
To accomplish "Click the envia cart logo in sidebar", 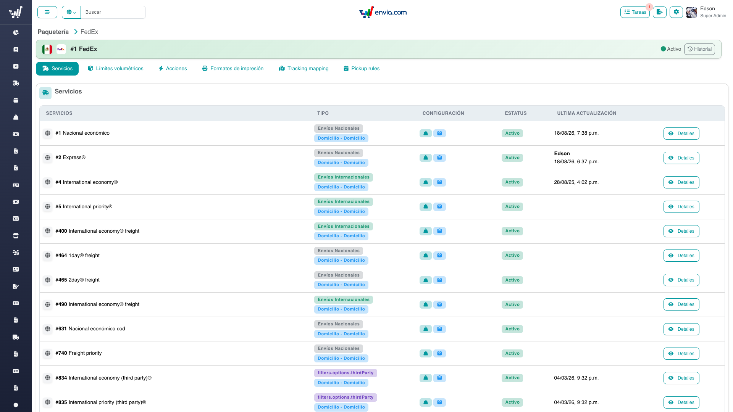I will tap(16, 12).
